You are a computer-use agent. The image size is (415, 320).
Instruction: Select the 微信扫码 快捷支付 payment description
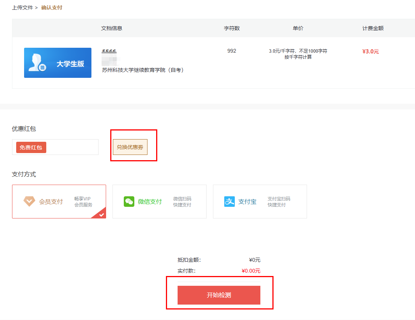tap(182, 202)
